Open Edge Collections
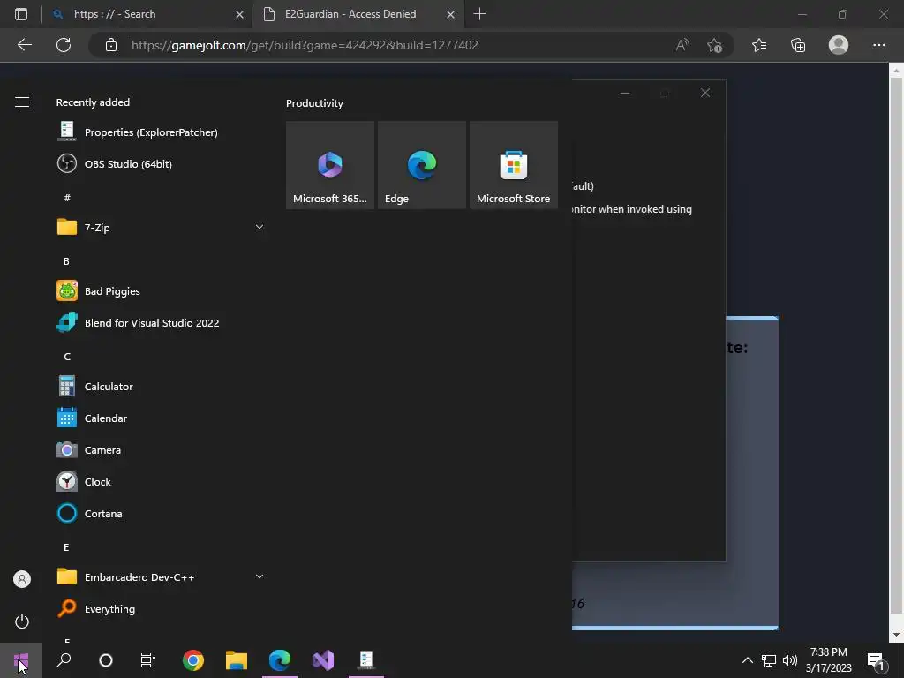Screen dimensions: 904x678 click(798, 45)
